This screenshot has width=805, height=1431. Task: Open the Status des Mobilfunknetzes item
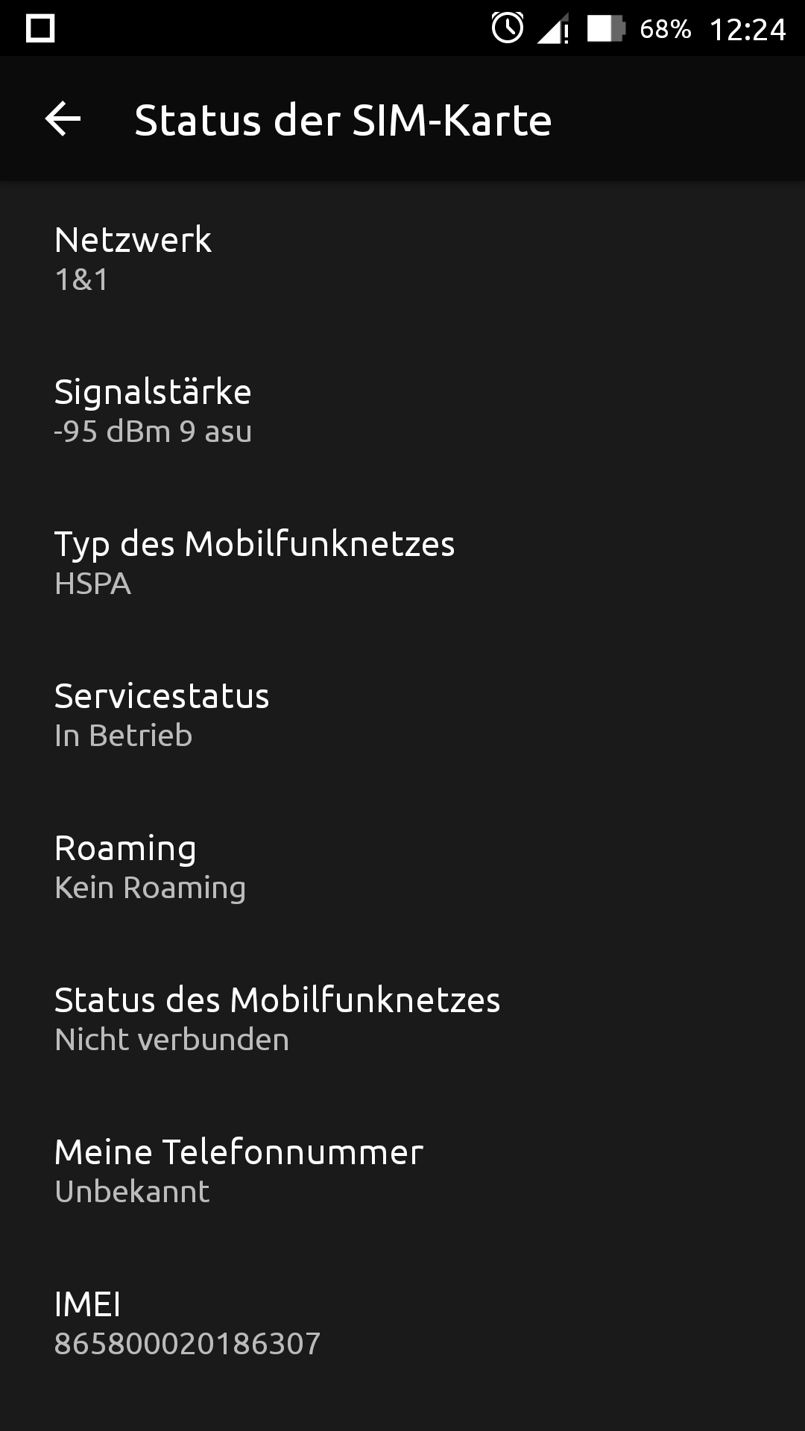point(402,1019)
